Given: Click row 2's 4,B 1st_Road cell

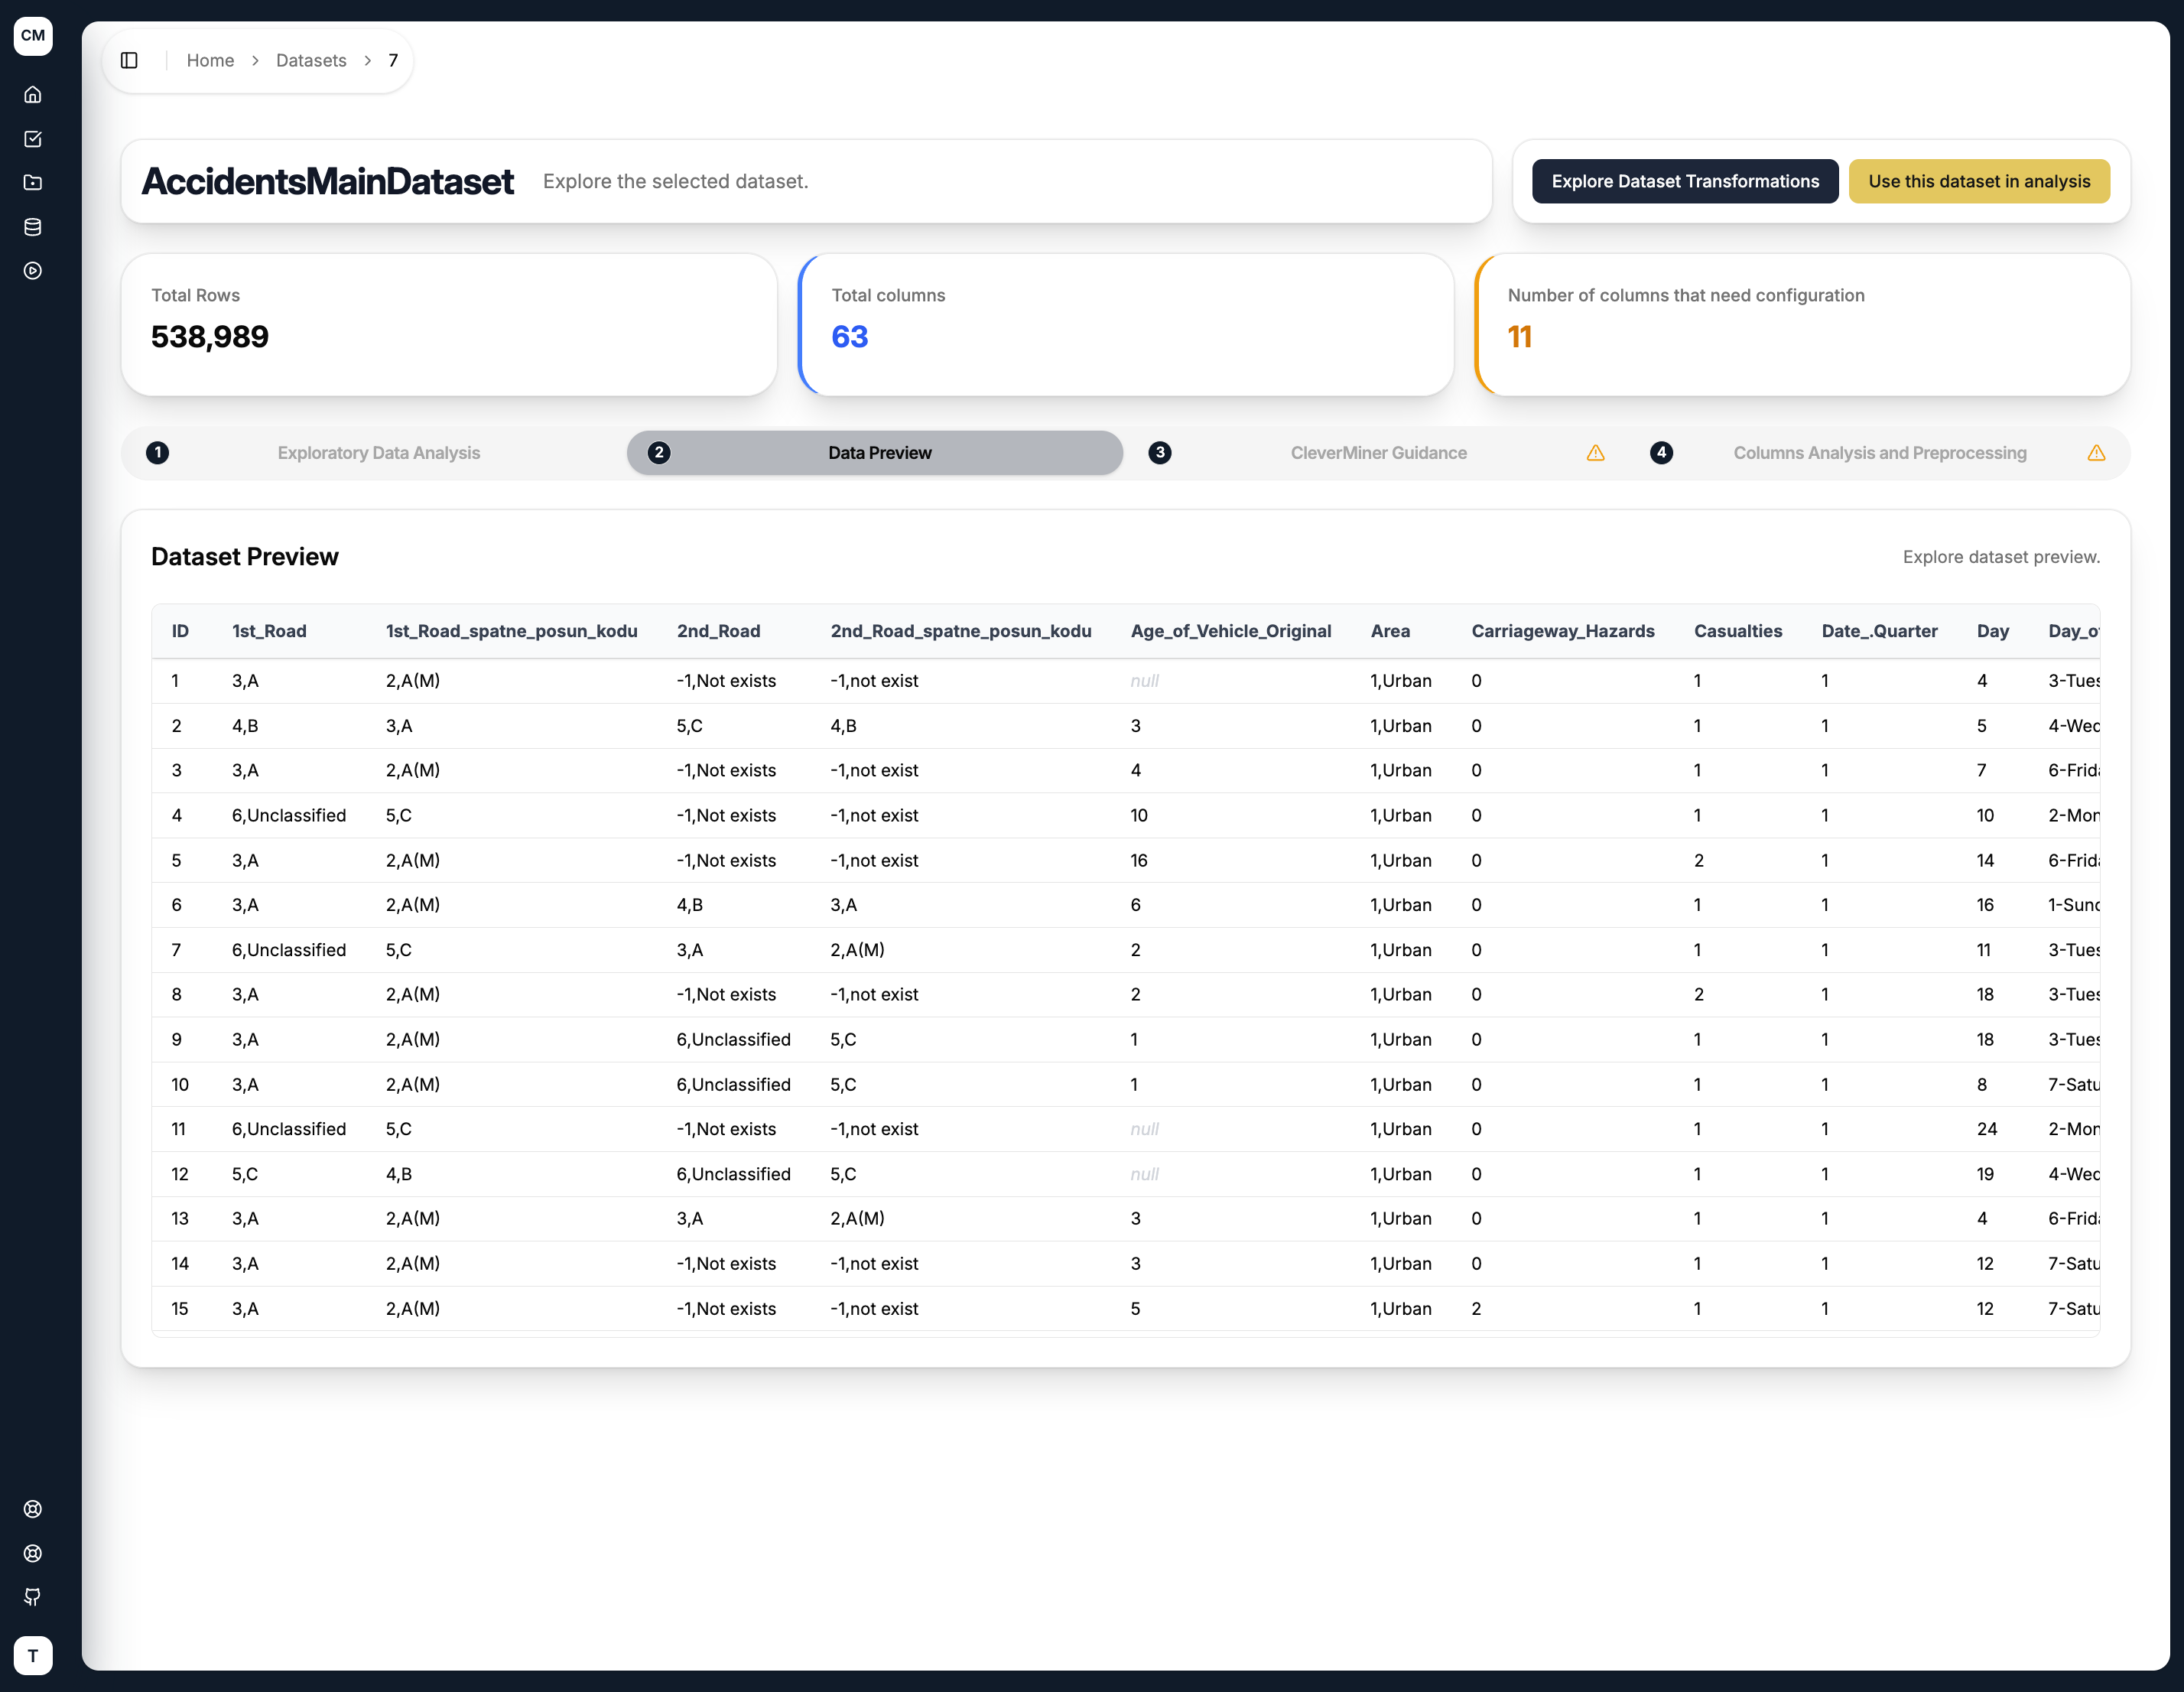Looking at the screenshot, I should [x=245, y=726].
